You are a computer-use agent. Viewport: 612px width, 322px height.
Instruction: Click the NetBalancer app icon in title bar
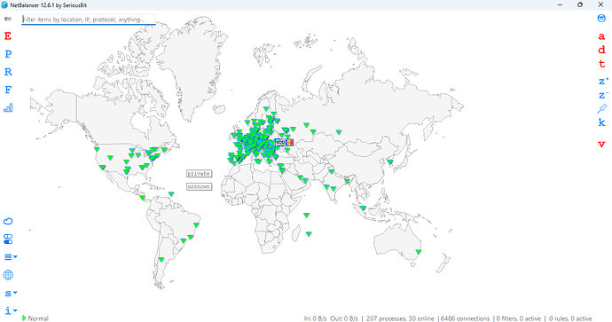tap(4, 5)
